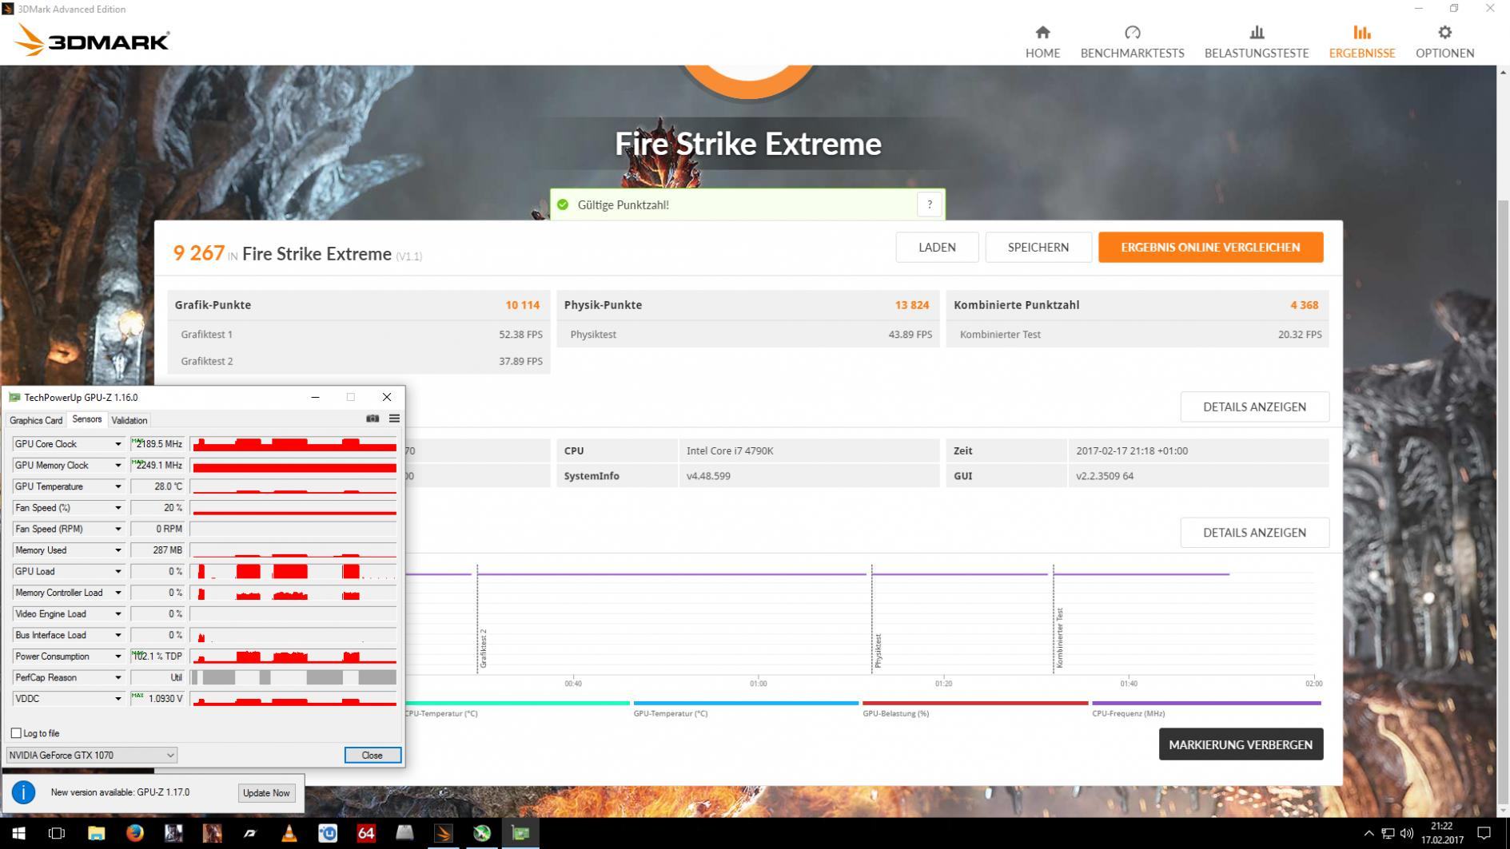Take a GPU-Z screenshot with camera icon
The height and width of the screenshot is (849, 1510).
pos(373,419)
